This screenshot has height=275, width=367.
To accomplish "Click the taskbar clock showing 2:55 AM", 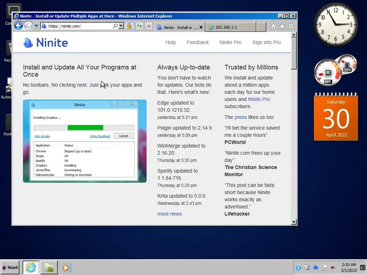I will (x=349, y=267).
